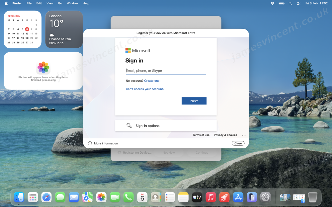332x207 pixels.
Task: Click the blue Next button
Action: coord(194,101)
